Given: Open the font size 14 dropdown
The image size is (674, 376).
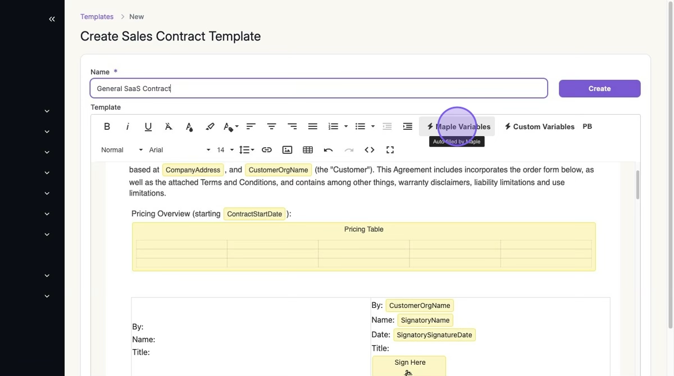Looking at the screenshot, I should coord(225,150).
